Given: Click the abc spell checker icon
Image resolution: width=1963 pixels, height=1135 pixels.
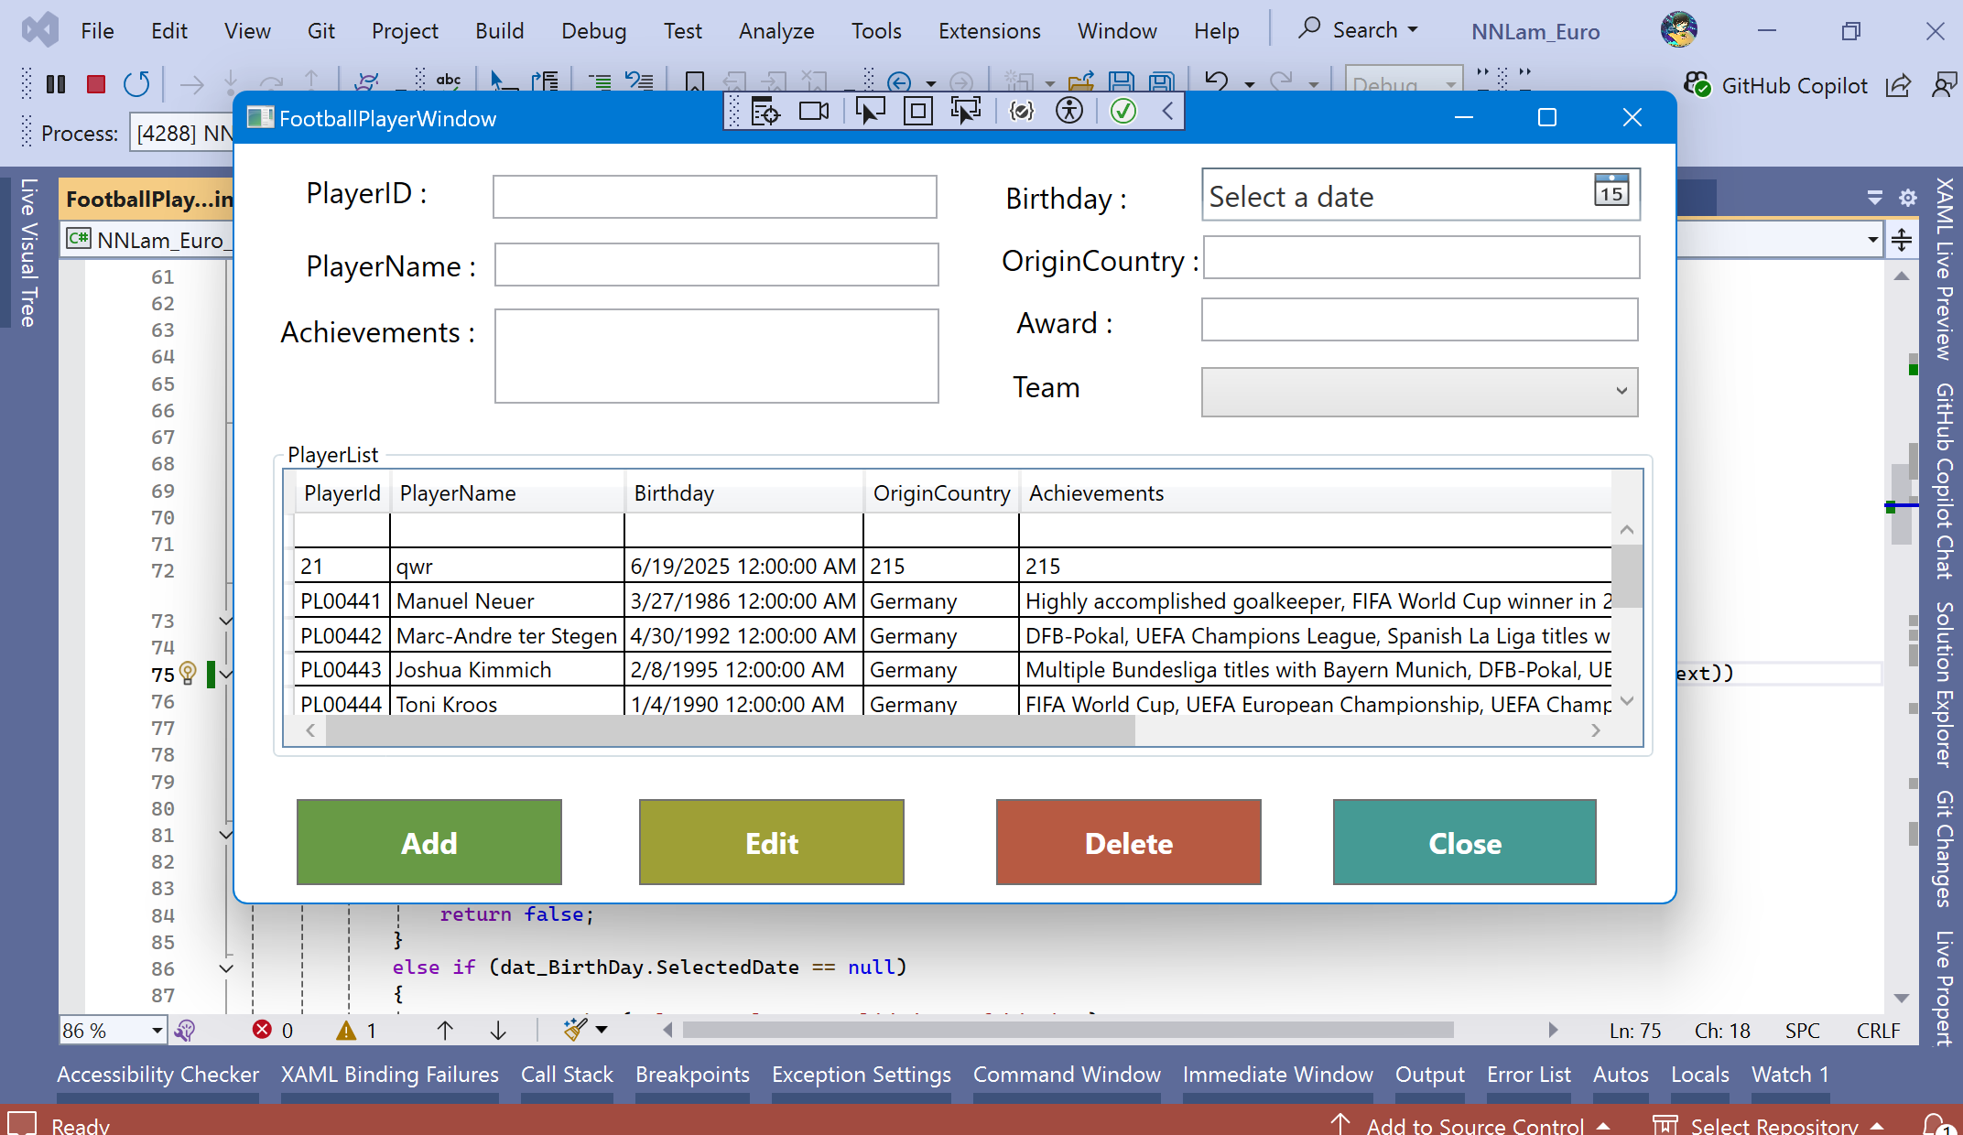Looking at the screenshot, I should point(449,81).
